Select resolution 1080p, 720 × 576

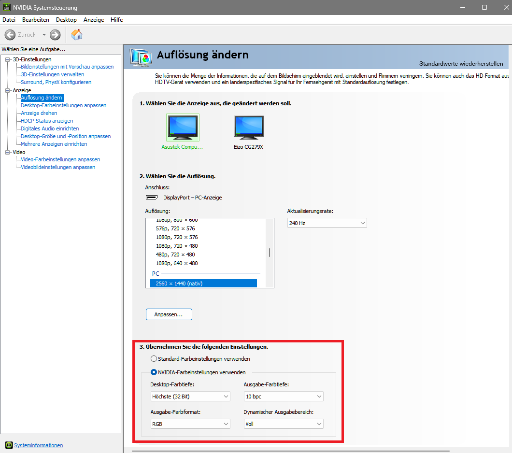point(177,237)
